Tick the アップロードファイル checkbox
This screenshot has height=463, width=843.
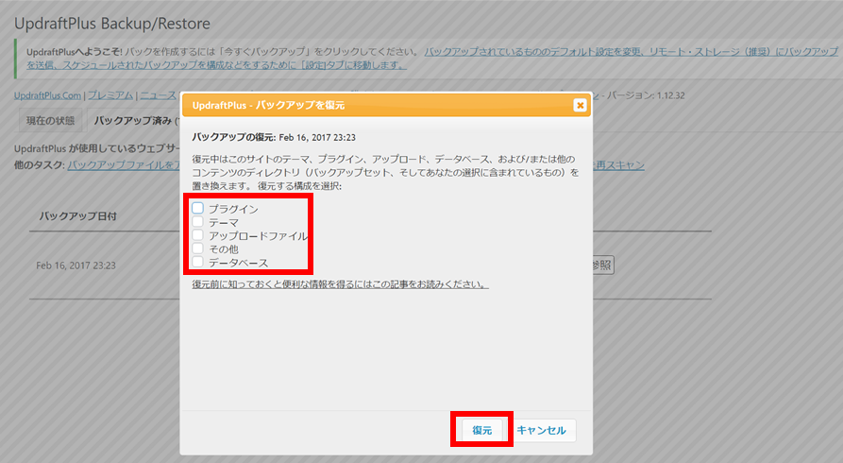(198, 234)
